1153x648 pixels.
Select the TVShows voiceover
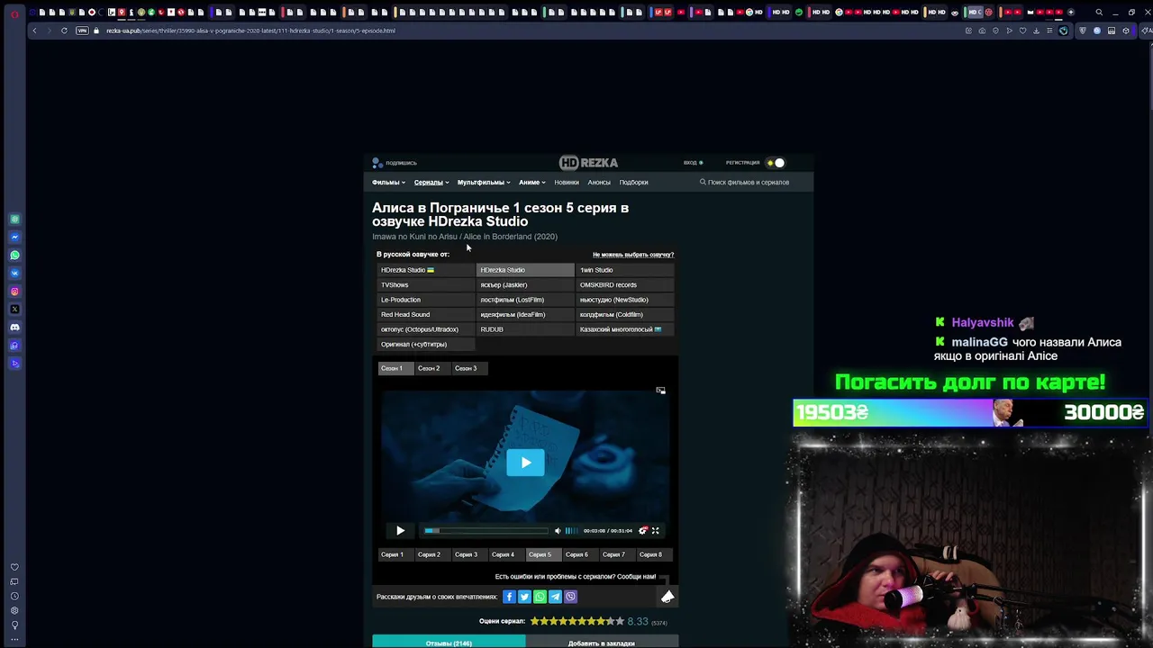point(425,285)
